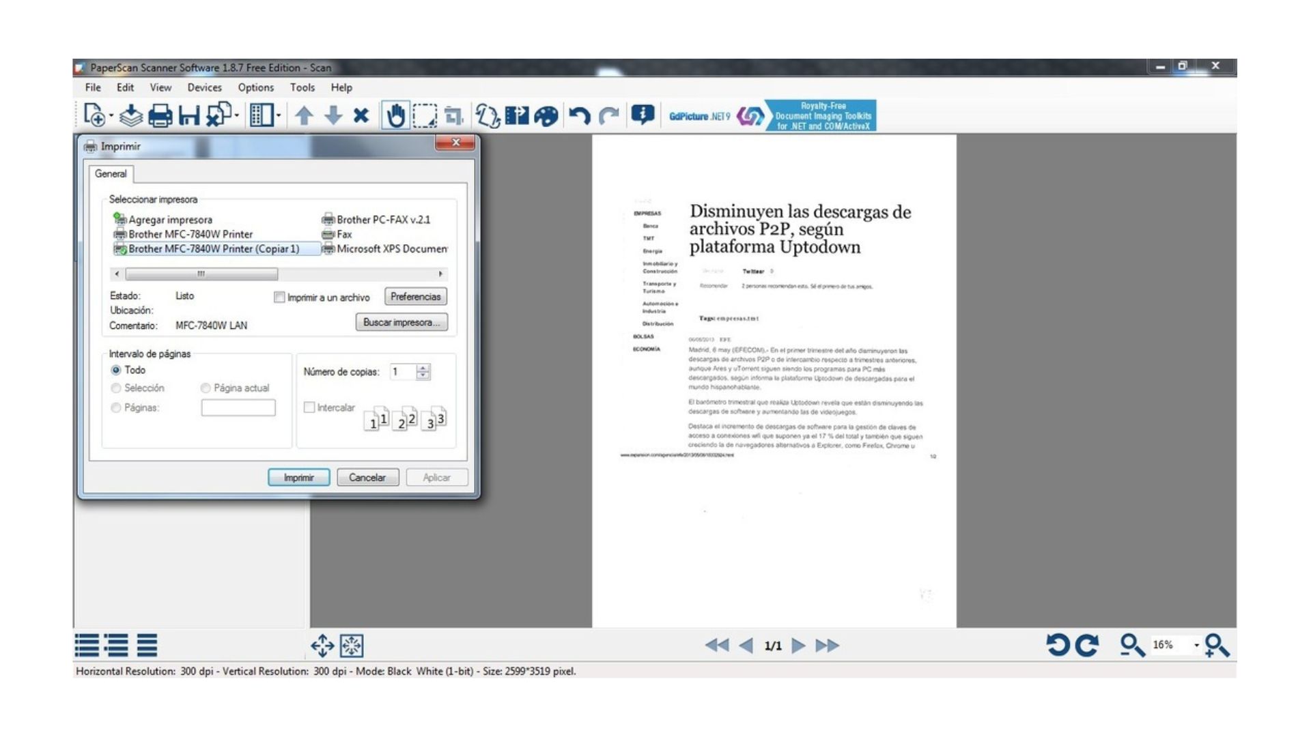The height and width of the screenshot is (737, 1311).
Task: Open the 16% zoom dropdown
Action: 1196,645
